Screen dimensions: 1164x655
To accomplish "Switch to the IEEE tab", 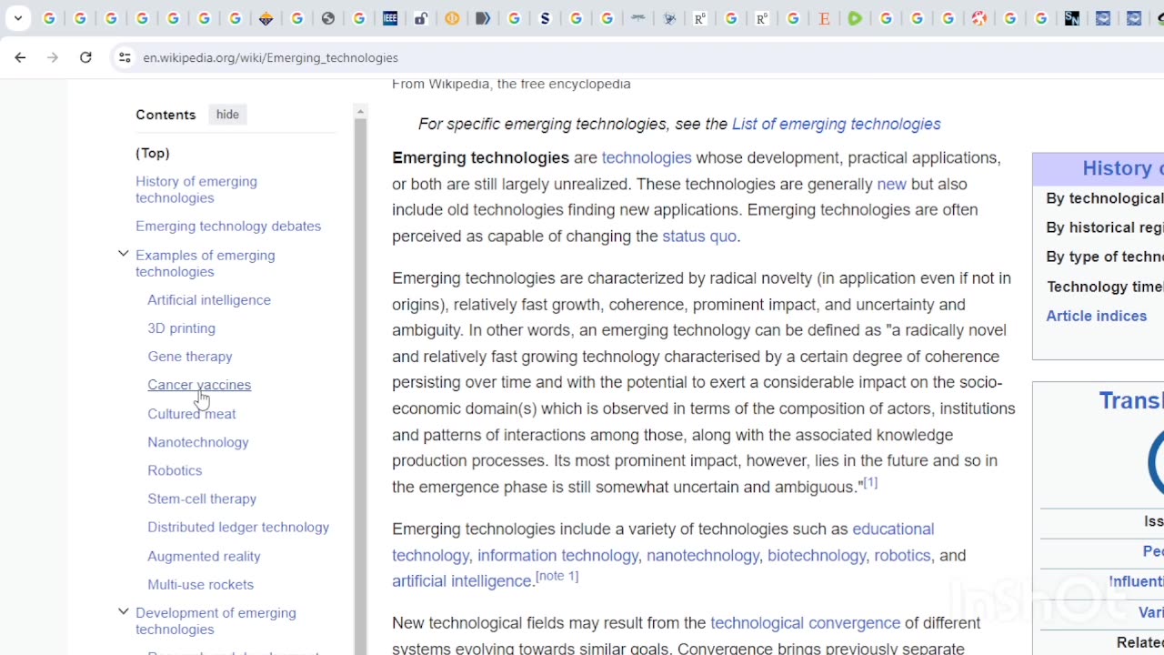I will point(390,18).
